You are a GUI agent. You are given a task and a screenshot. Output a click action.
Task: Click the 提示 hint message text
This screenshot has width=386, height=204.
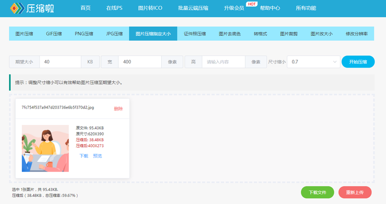(x=69, y=82)
